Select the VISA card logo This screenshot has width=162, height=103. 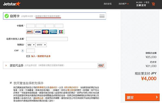38,32
